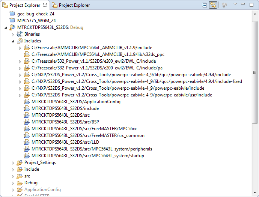Click icon of AMMCLIB_v1.1.9/include entry
This screenshot has height=197, width=259.
click(27, 48)
